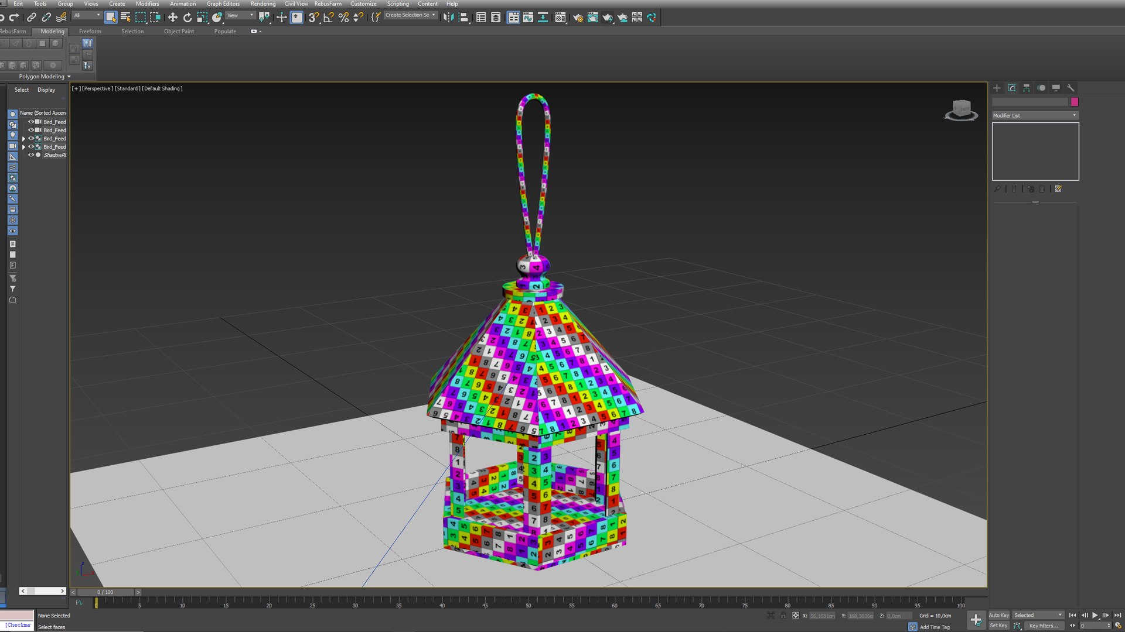The image size is (1125, 632).
Task: Toggle the 3D Snaps icon
Action: coord(313,18)
